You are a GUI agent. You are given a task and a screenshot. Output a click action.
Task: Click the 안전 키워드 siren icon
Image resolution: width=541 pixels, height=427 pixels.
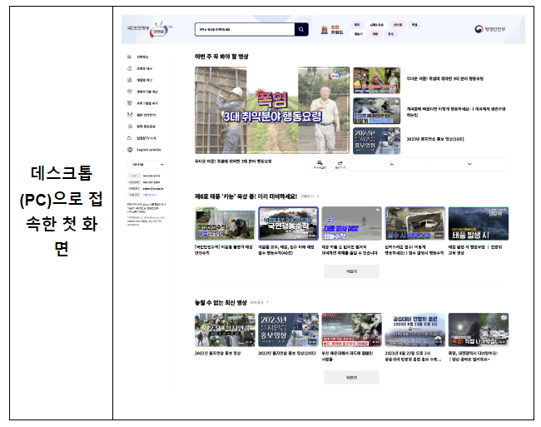tap(325, 30)
